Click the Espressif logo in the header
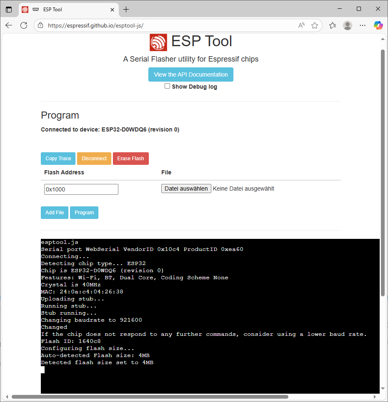388x402 pixels. (158, 42)
